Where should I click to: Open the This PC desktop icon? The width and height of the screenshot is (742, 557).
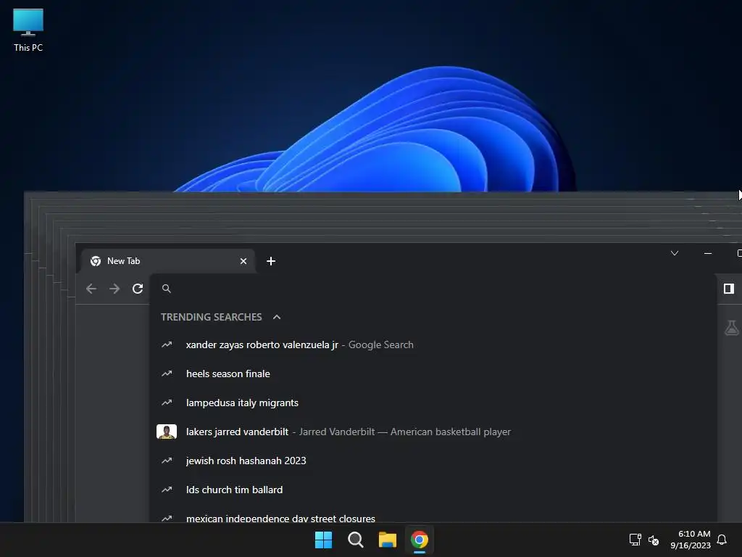point(28,30)
